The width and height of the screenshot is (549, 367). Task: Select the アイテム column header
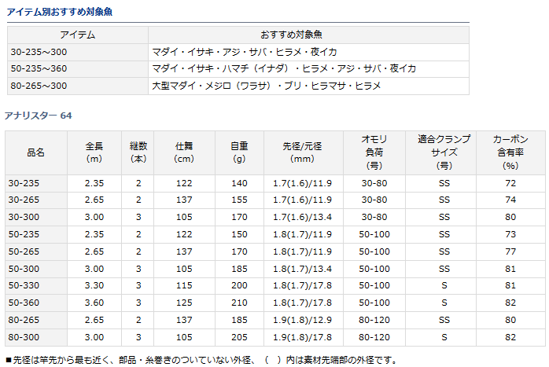[76, 35]
